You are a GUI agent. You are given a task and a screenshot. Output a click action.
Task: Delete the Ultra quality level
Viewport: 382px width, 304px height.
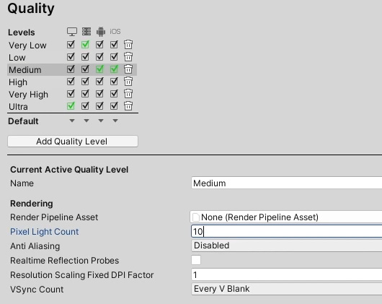point(128,106)
